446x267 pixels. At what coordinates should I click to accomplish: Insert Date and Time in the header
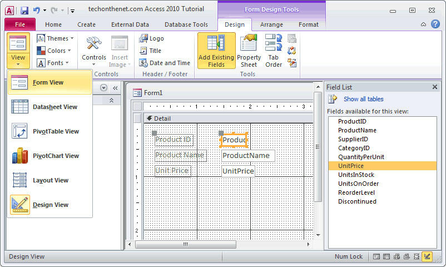[165, 63]
